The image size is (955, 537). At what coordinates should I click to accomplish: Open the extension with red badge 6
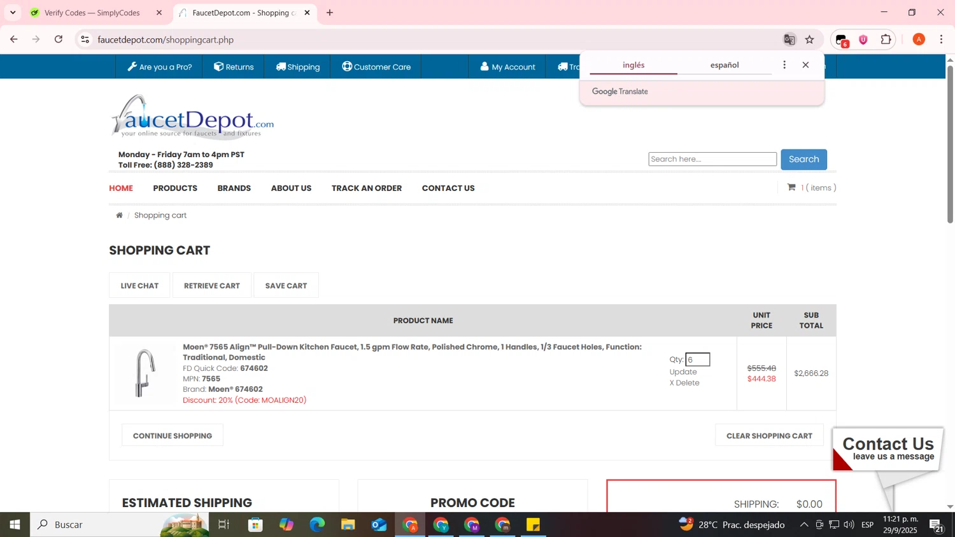842,40
